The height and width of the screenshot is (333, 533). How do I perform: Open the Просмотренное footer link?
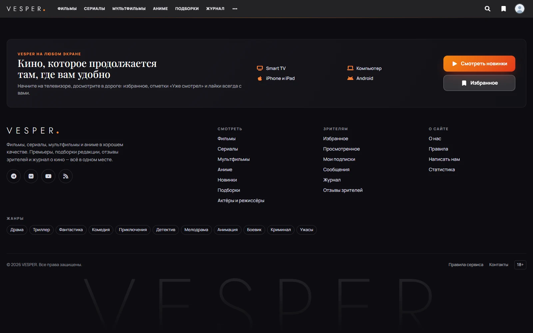(341, 149)
